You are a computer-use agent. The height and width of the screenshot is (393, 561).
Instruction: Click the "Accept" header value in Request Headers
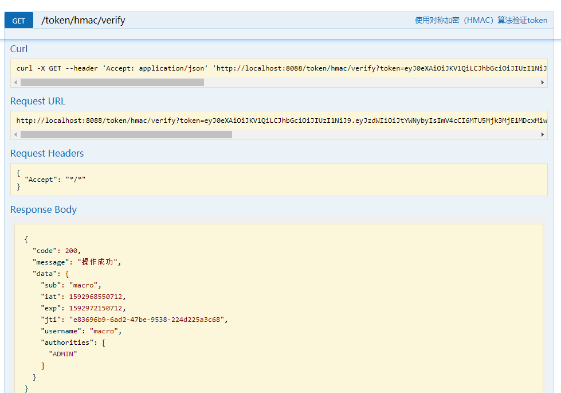click(x=76, y=180)
